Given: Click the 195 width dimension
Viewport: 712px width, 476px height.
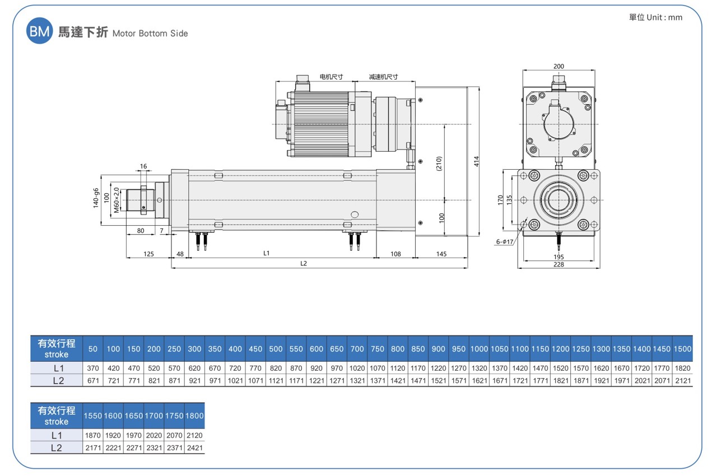Looking at the screenshot, I should tap(559, 257).
